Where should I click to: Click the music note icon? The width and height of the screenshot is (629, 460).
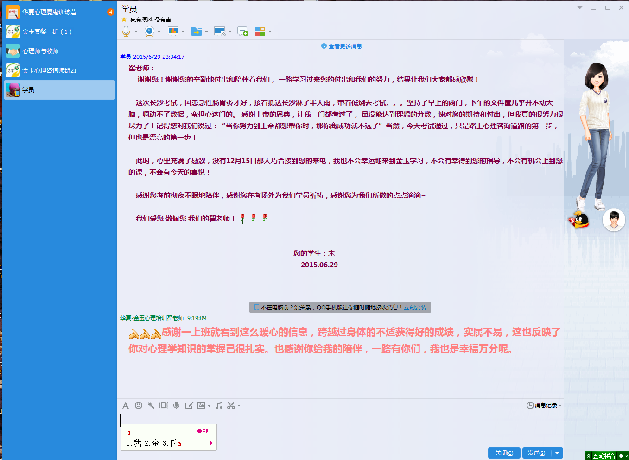[x=219, y=405]
